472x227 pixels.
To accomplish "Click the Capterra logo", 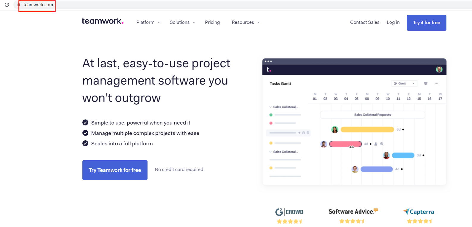I will pos(418,212).
